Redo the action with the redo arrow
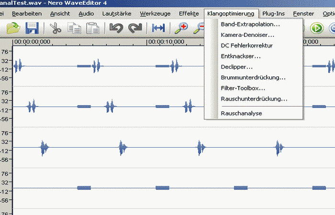This screenshot has width=335, height=215. [x=135, y=28]
